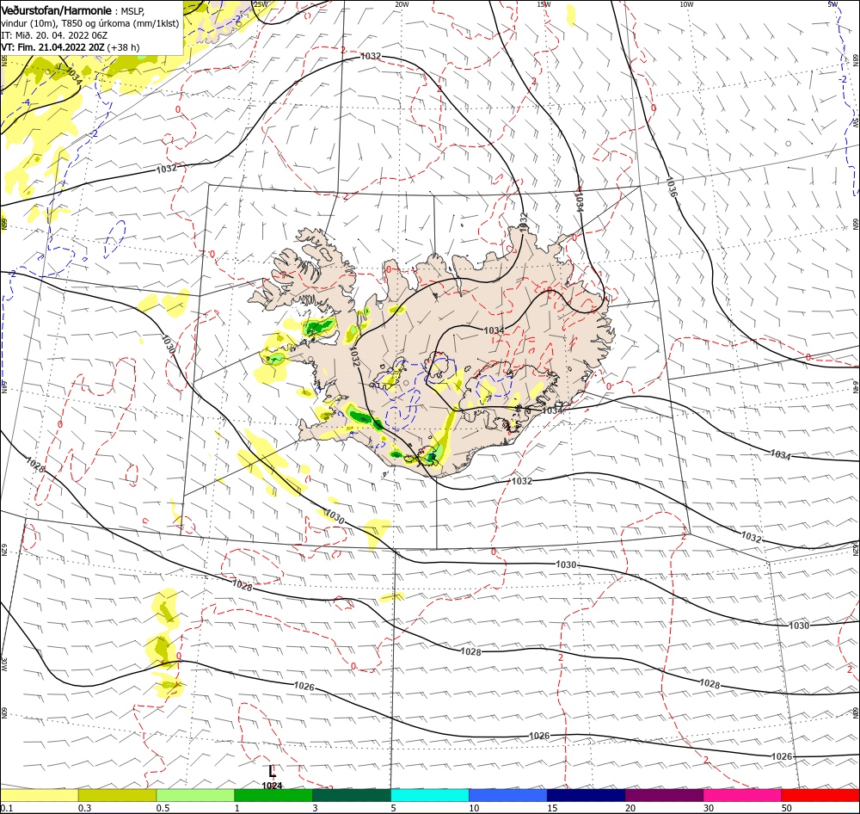Screen dimensions: 860x814
Task: Select the dark green 3–5 legend swatch
Action: click(352, 795)
